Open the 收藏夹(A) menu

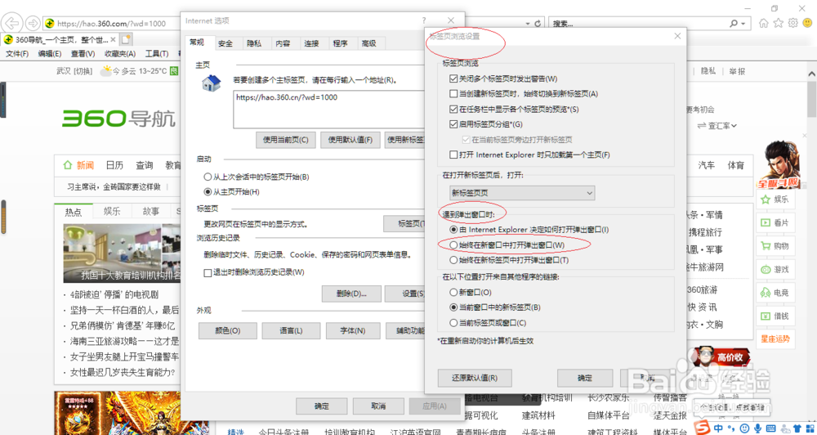pyautogui.click(x=120, y=54)
